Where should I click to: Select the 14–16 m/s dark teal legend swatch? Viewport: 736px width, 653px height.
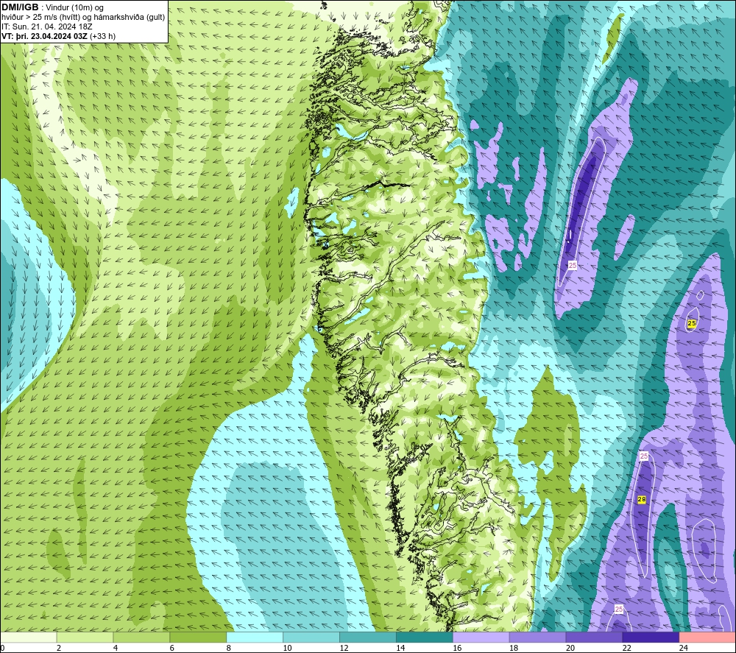[x=425, y=637]
